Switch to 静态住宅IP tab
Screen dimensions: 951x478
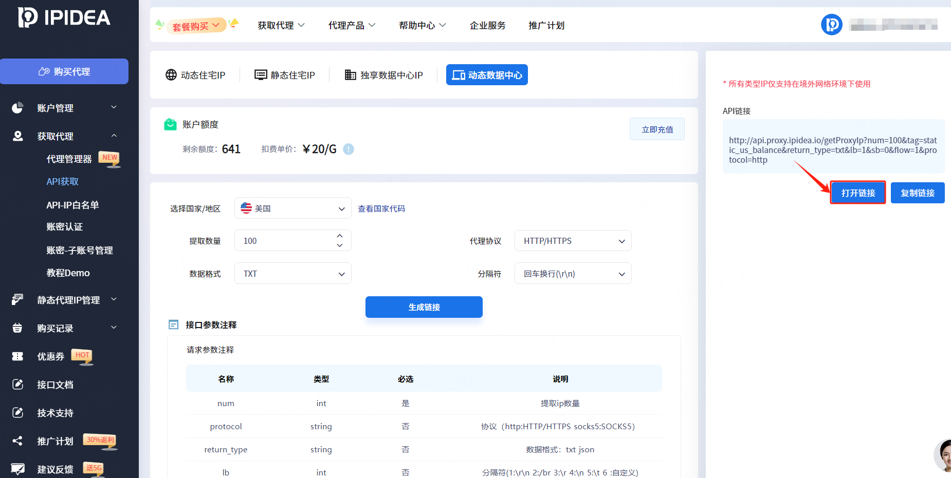(x=285, y=75)
